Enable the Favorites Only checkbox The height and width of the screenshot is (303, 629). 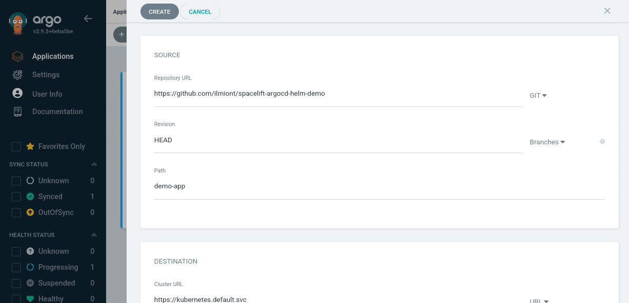[16, 146]
